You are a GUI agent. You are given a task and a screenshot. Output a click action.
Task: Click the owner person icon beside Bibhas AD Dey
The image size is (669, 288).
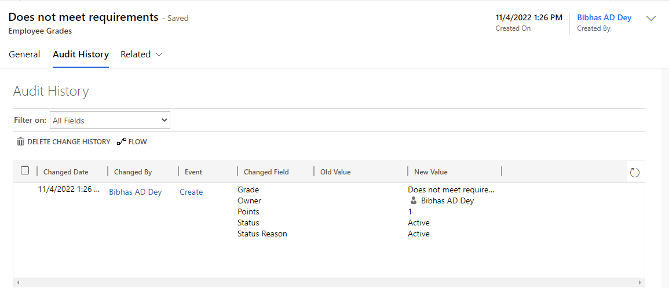[x=413, y=200]
